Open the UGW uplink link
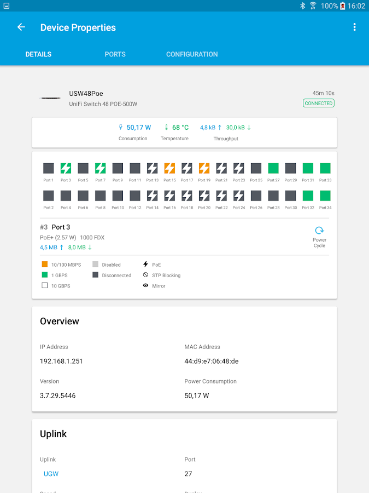Screen dimensions: 369x493 pos(51,474)
